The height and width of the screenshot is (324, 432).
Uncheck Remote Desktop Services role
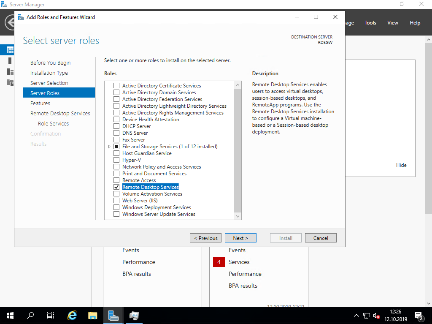(116, 187)
